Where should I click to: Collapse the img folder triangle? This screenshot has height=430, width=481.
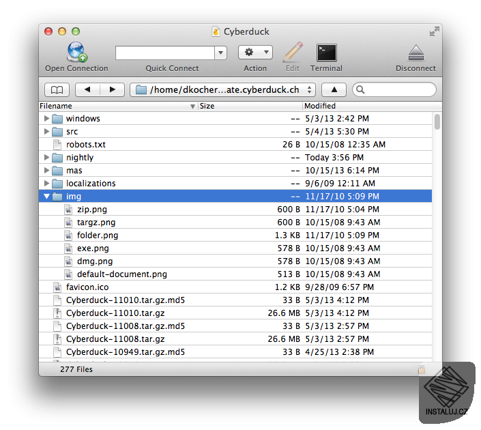[x=46, y=196]
